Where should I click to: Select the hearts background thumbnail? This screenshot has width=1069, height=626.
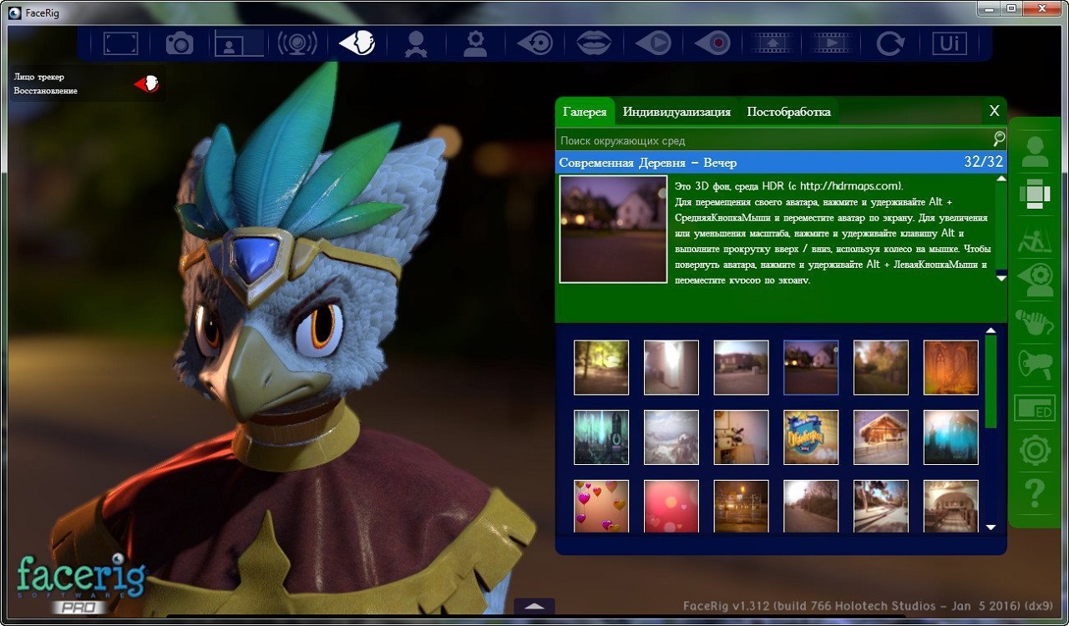(x=601, y=506)
